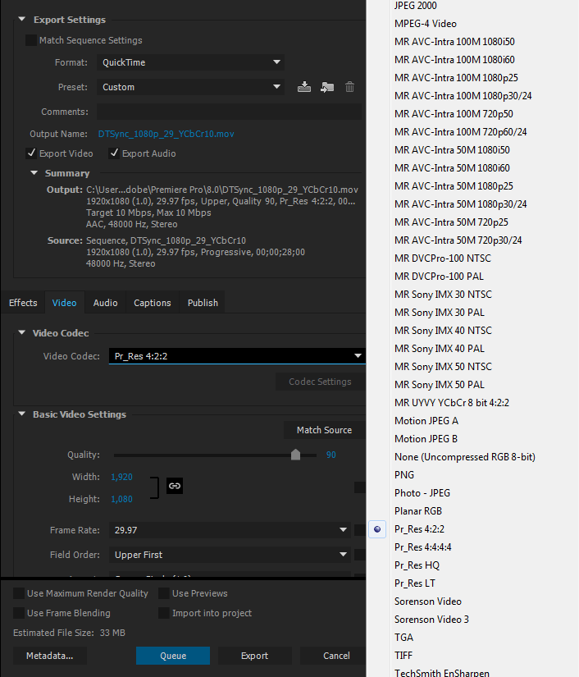The height and width of the screenshot is (677, 579).
Task: Select MR Sony IMX 50 PAL codec
Action: [x=440, y=385]
